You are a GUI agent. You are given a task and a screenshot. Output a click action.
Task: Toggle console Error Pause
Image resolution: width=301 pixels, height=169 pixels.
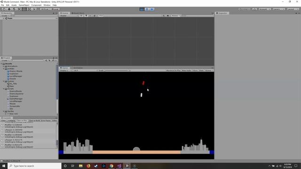click(46, 121)
